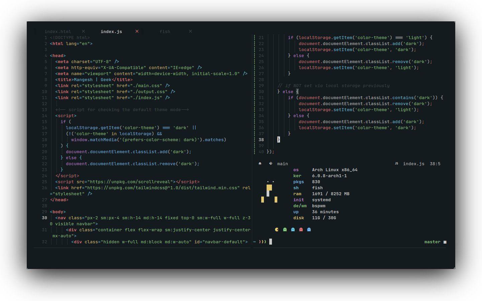Click 'Arch Linux x86_64' os value
The width and height of the screenshot is (482, 301).
coord(335,170)
